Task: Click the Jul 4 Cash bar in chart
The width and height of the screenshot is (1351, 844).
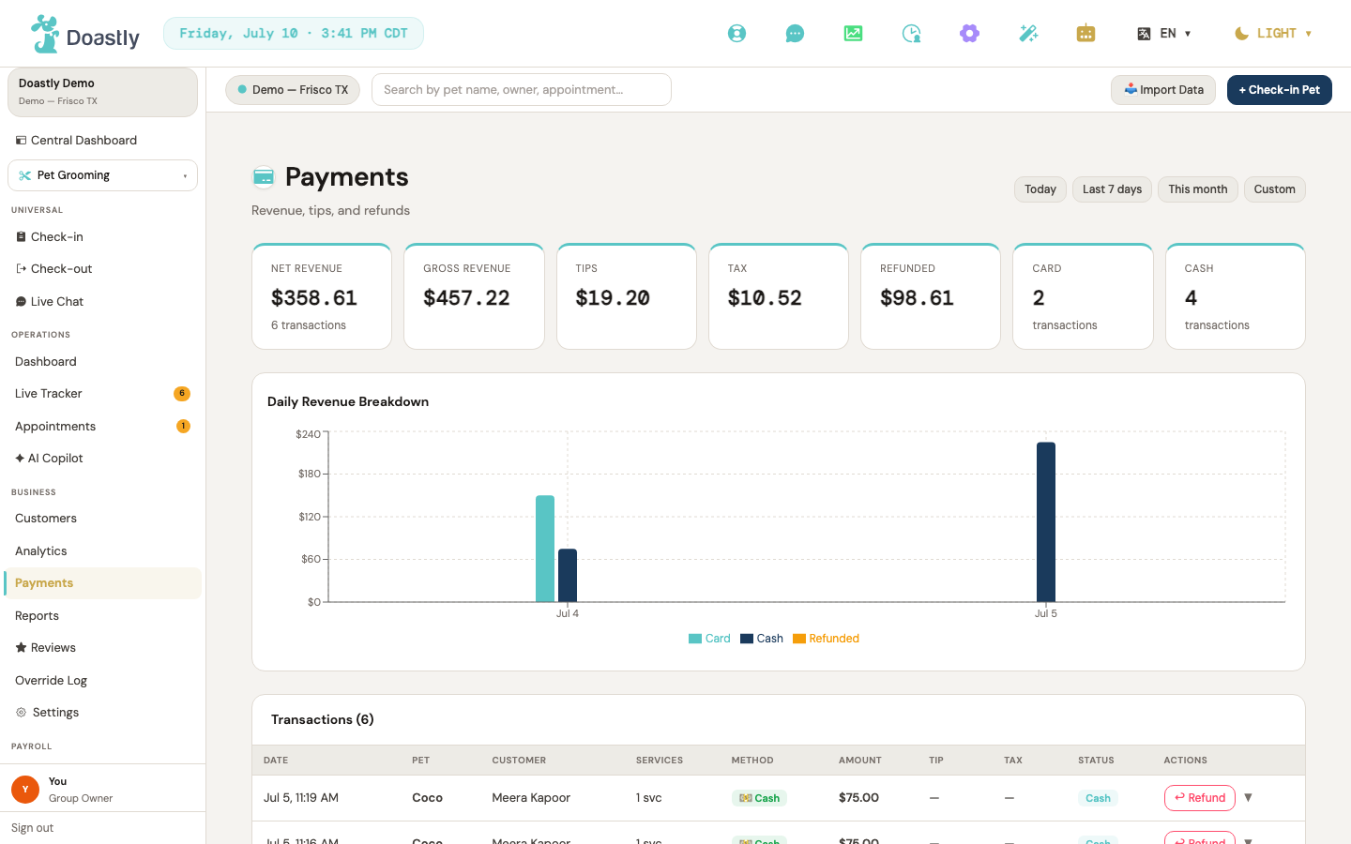Action: [568, 576]
